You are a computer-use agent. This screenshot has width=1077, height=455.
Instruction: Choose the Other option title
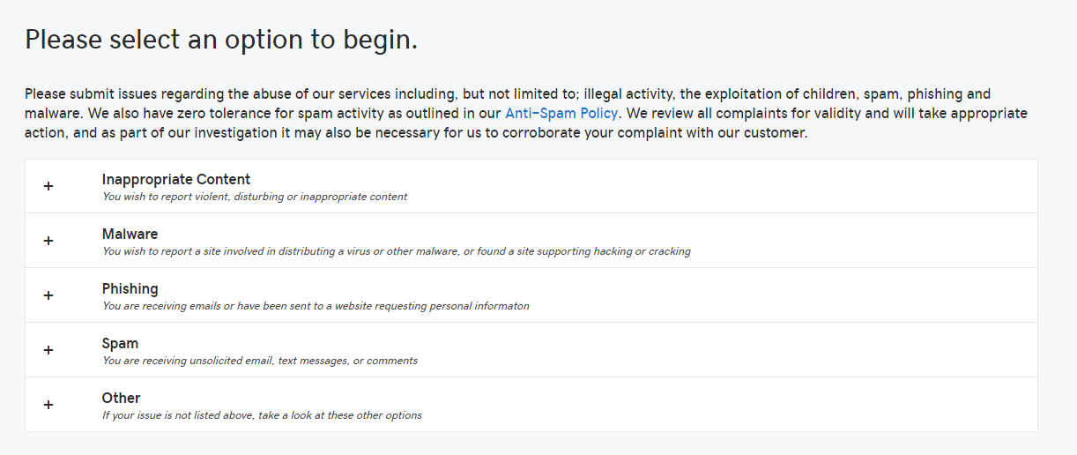click(x=122, y=398)
